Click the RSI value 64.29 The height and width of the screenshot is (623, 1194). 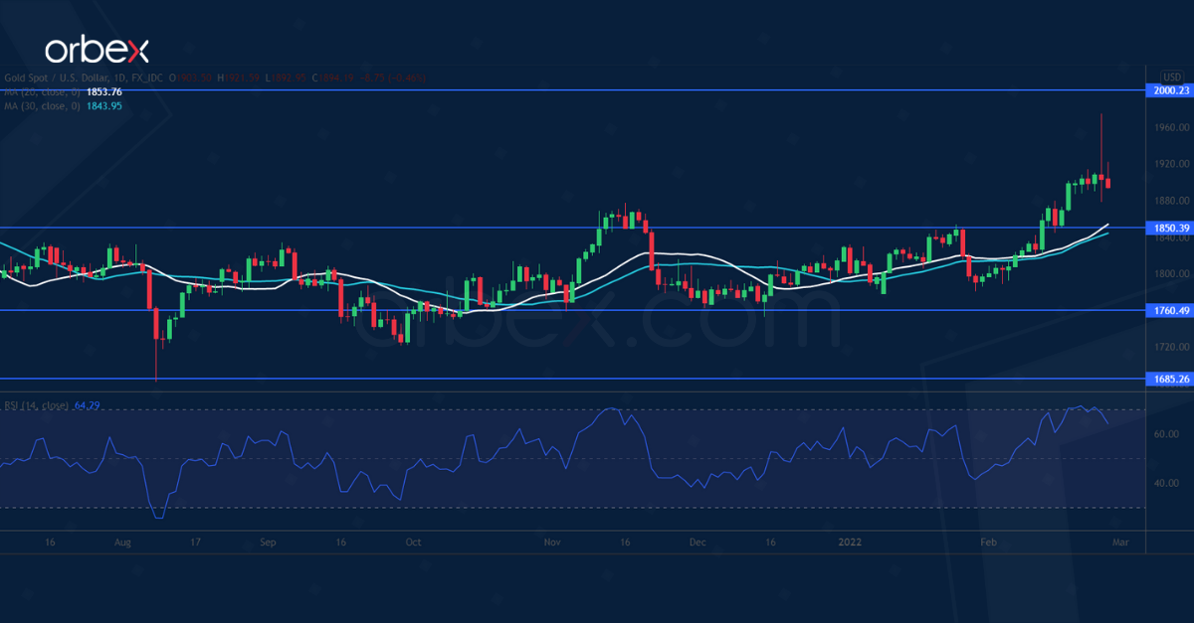point(88,405)
